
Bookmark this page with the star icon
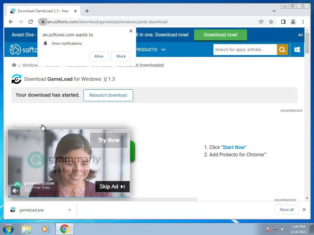(271, 22)
